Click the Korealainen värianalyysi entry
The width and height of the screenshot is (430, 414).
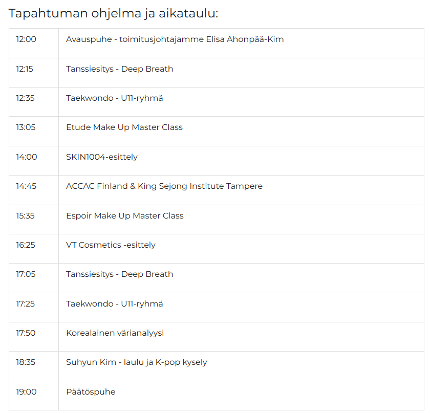pos(115,333)
